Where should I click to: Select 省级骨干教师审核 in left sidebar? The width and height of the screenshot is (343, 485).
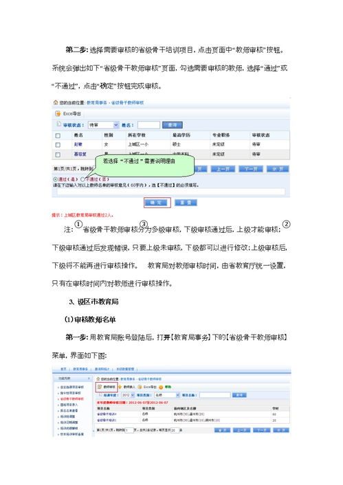tap(71, 399)
